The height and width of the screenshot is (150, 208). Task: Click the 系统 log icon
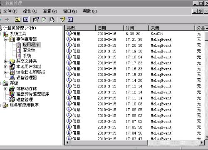point(18,56)
